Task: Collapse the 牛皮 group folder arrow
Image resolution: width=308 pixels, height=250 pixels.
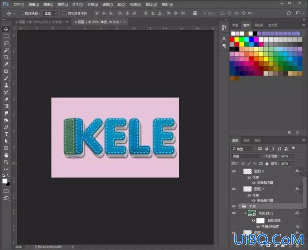Action: pyautogui.click(x=240, y=206)
